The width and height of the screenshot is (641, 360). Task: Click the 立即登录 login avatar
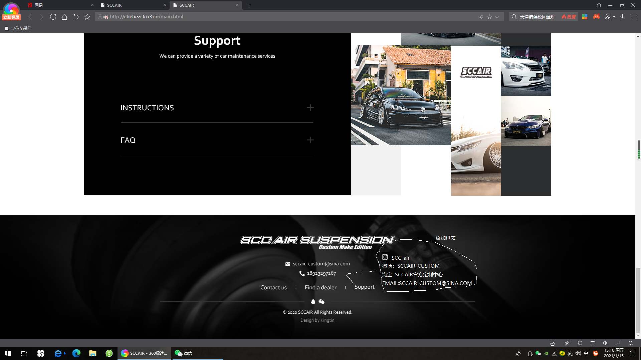11,11
